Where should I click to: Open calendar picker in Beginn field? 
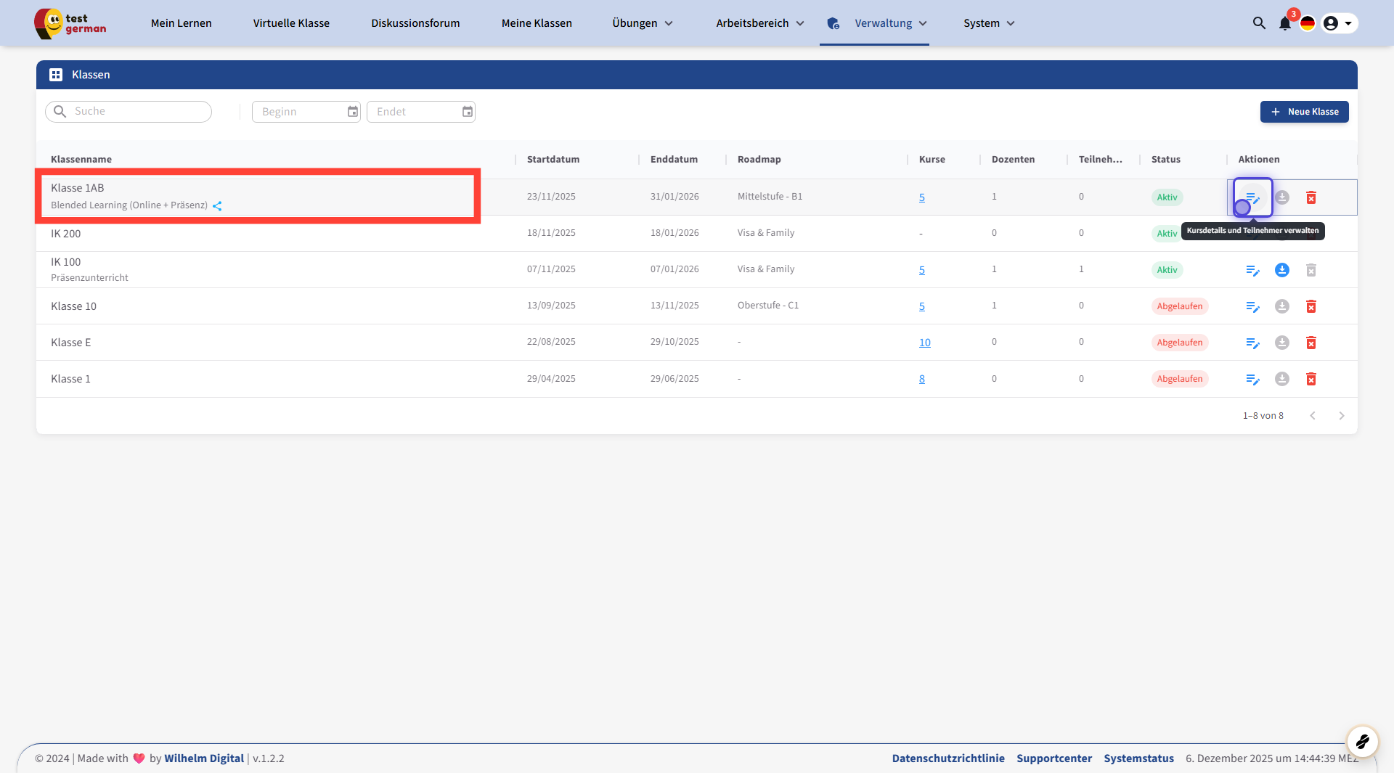point(352,112)
